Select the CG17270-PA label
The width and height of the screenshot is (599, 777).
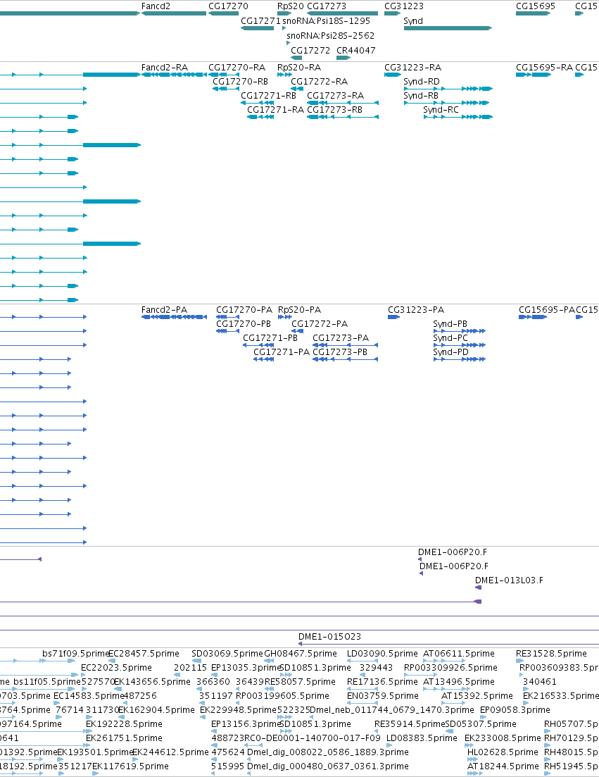(244, 310)
